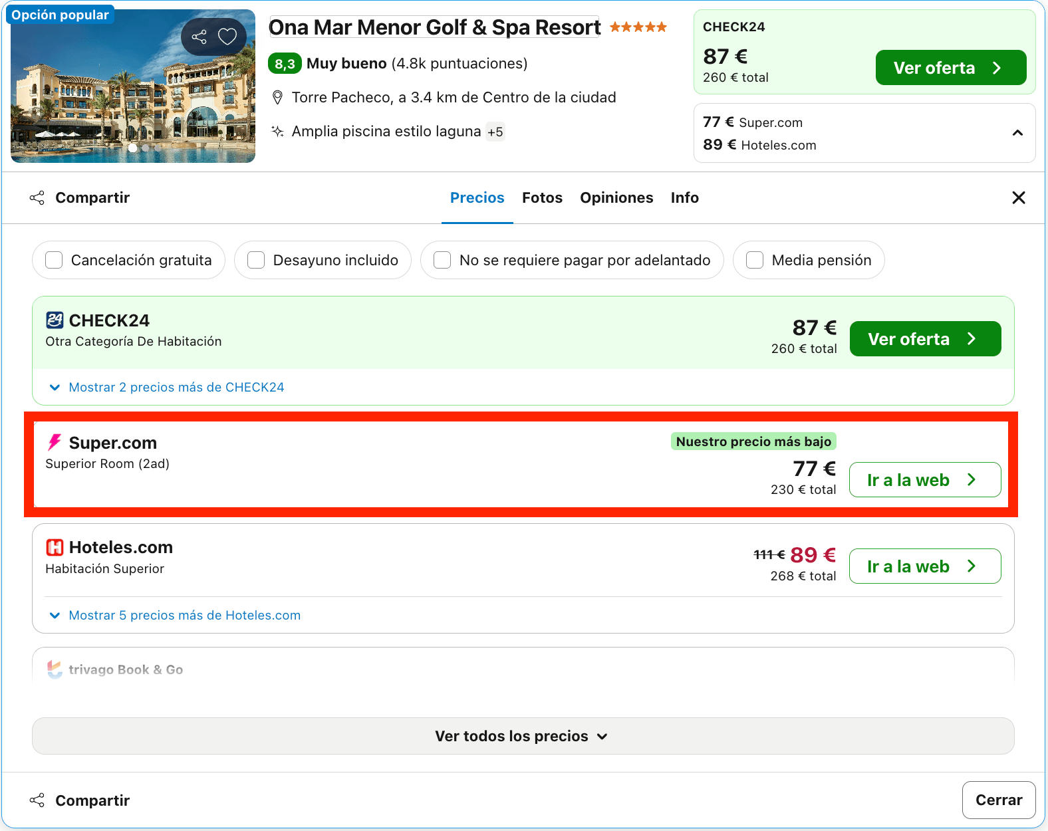The width and height of the screenshot is (1048, 831).
Task: Click Ir a la web for Super.com
Action: [x=925, y=480]
